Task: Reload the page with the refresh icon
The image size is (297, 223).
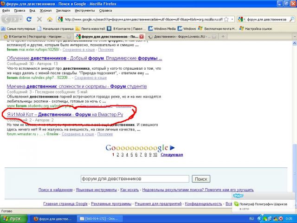Action: point(29,19)
